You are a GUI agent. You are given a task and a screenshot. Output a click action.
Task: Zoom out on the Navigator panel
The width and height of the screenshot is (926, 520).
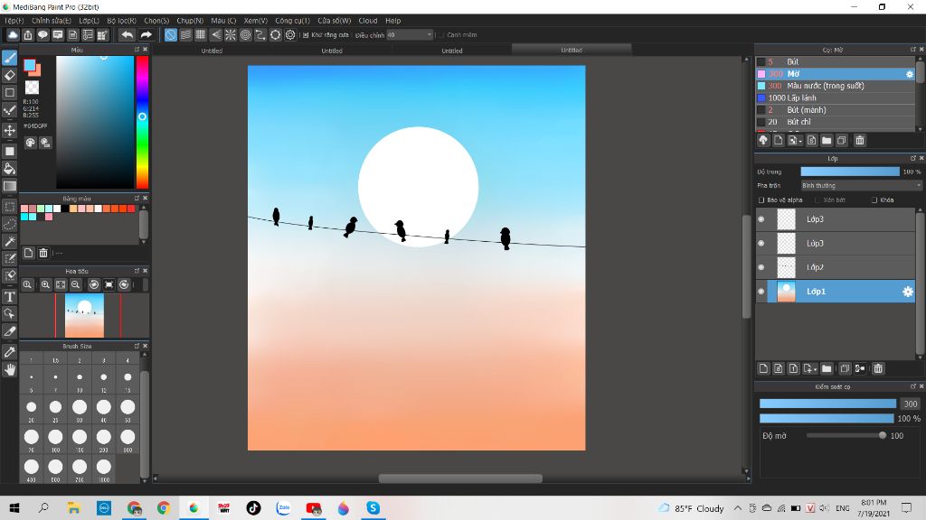pos(76,284)
